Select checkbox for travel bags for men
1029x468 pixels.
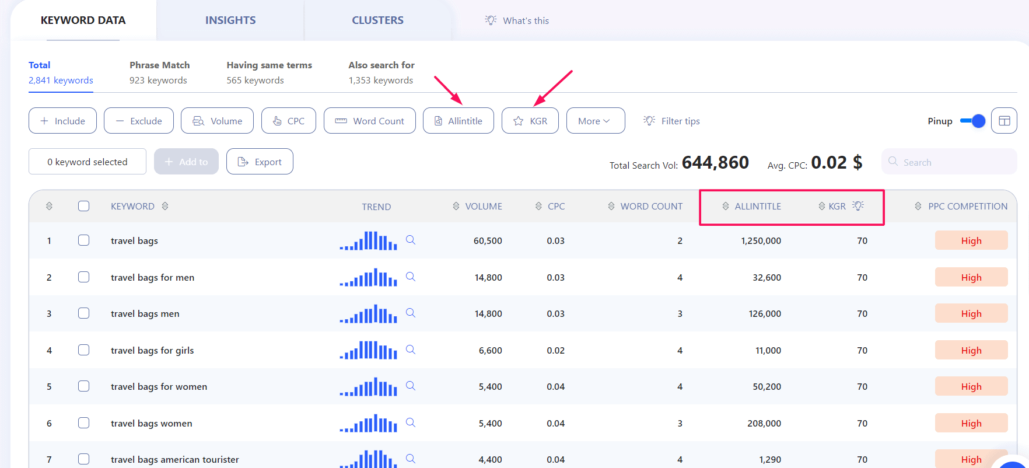[x=84, y=277]
